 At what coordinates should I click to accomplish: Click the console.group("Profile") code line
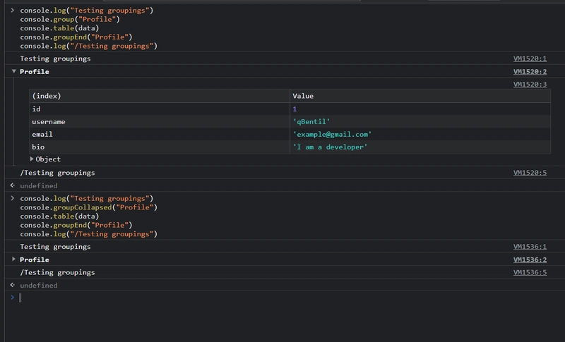[x=70, y=20]
